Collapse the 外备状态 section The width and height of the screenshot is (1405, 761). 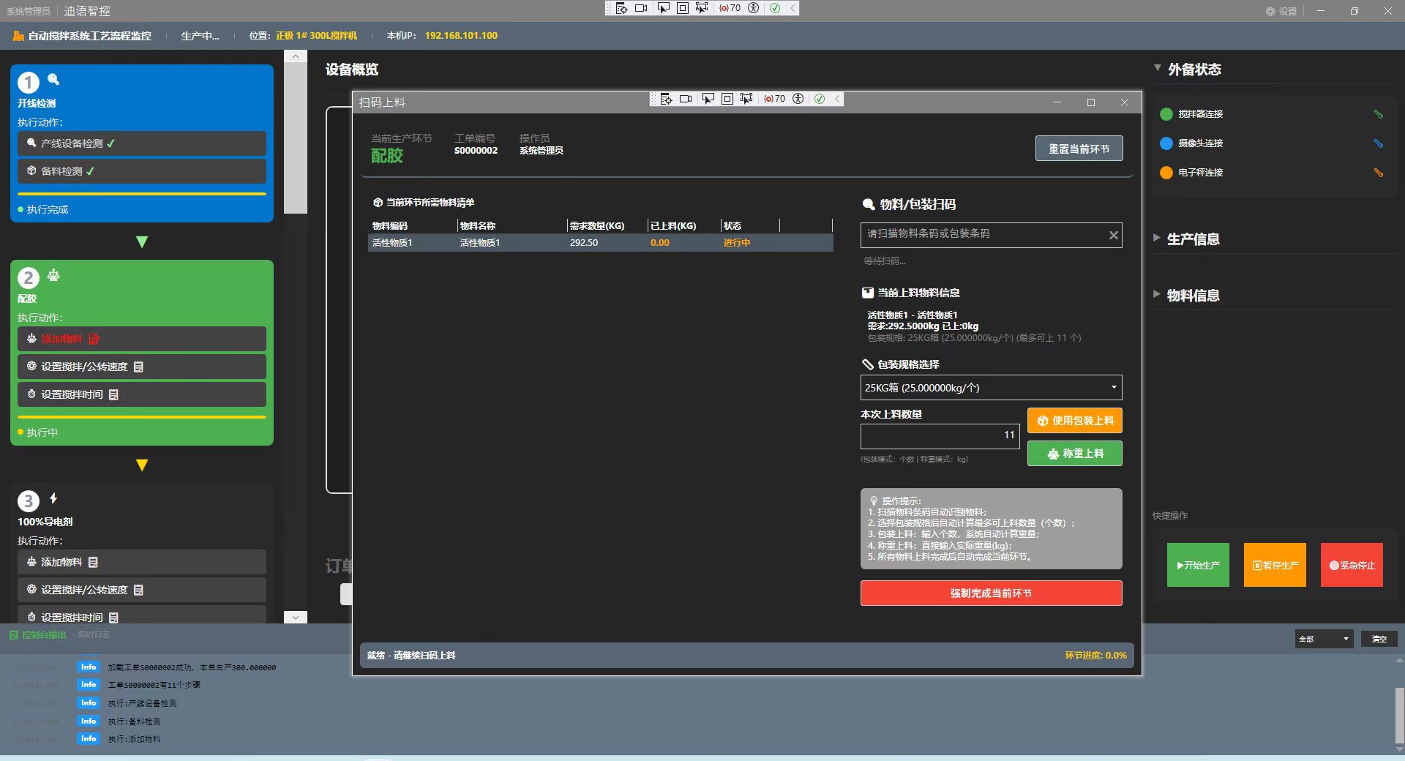coord(1158,68)
